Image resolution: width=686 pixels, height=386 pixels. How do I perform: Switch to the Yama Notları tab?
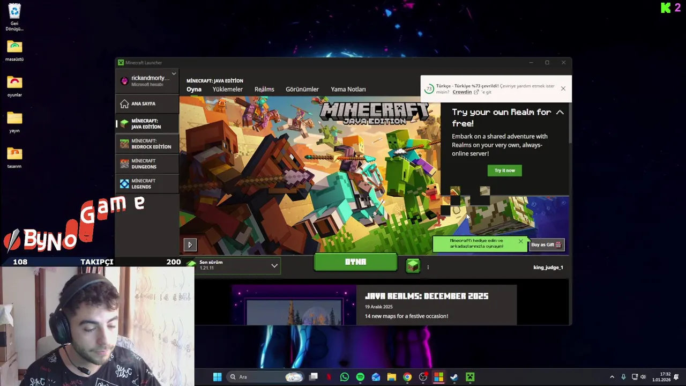(x=348, y=90)
